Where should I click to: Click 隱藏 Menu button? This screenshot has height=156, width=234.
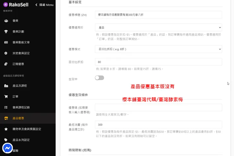tap(44, 5)
